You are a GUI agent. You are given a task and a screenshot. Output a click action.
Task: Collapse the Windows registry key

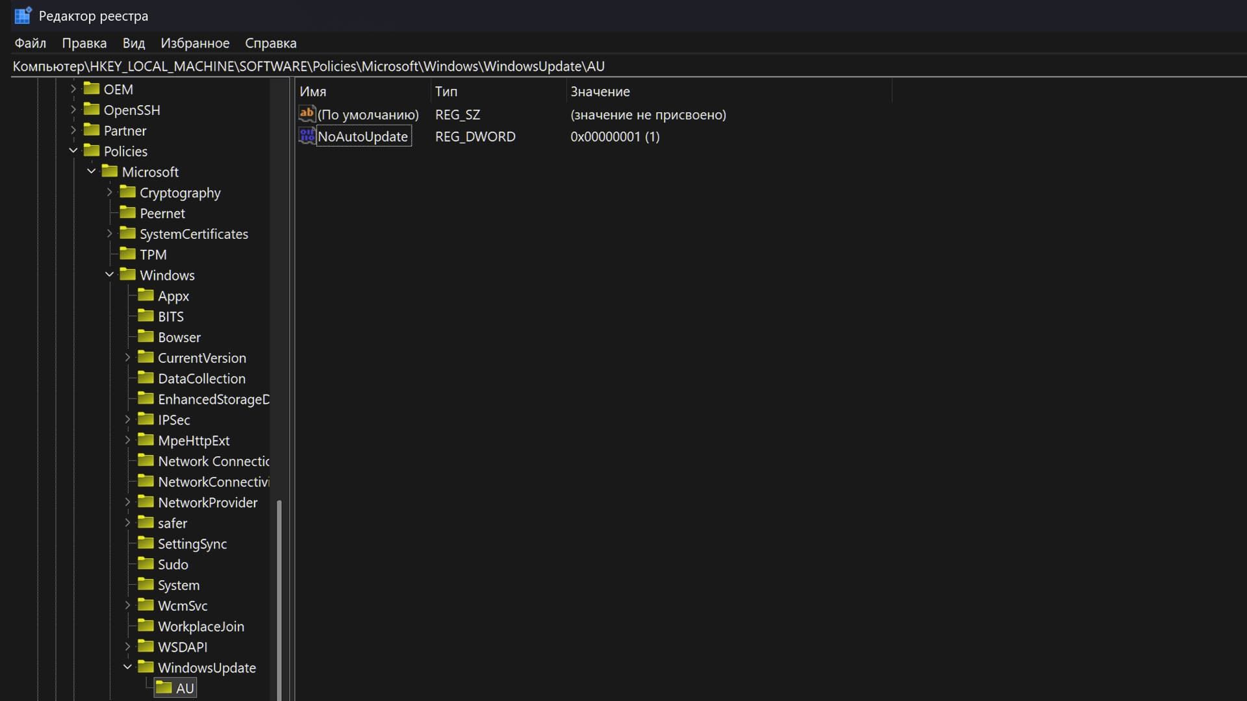click(110, 275)
